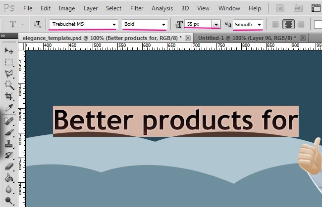322x207 pixels.
Task: Select the Rectangular Marquee tool
Action: click(x=9, y=62)
